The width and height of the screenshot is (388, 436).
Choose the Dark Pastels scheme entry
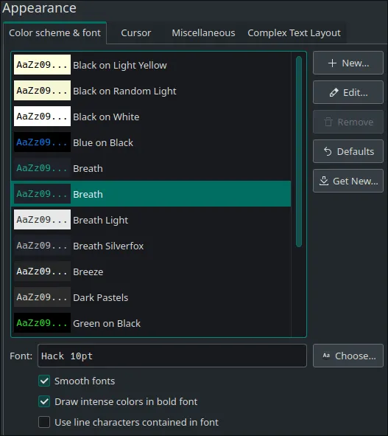[151, 297]
